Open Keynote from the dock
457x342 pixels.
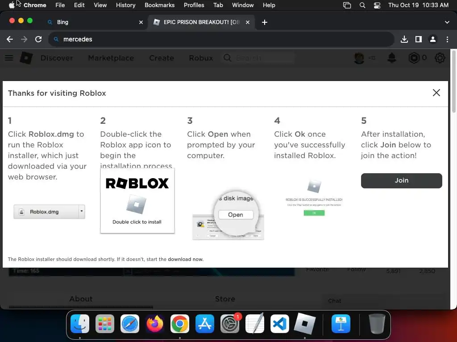[x=341, y=324]
